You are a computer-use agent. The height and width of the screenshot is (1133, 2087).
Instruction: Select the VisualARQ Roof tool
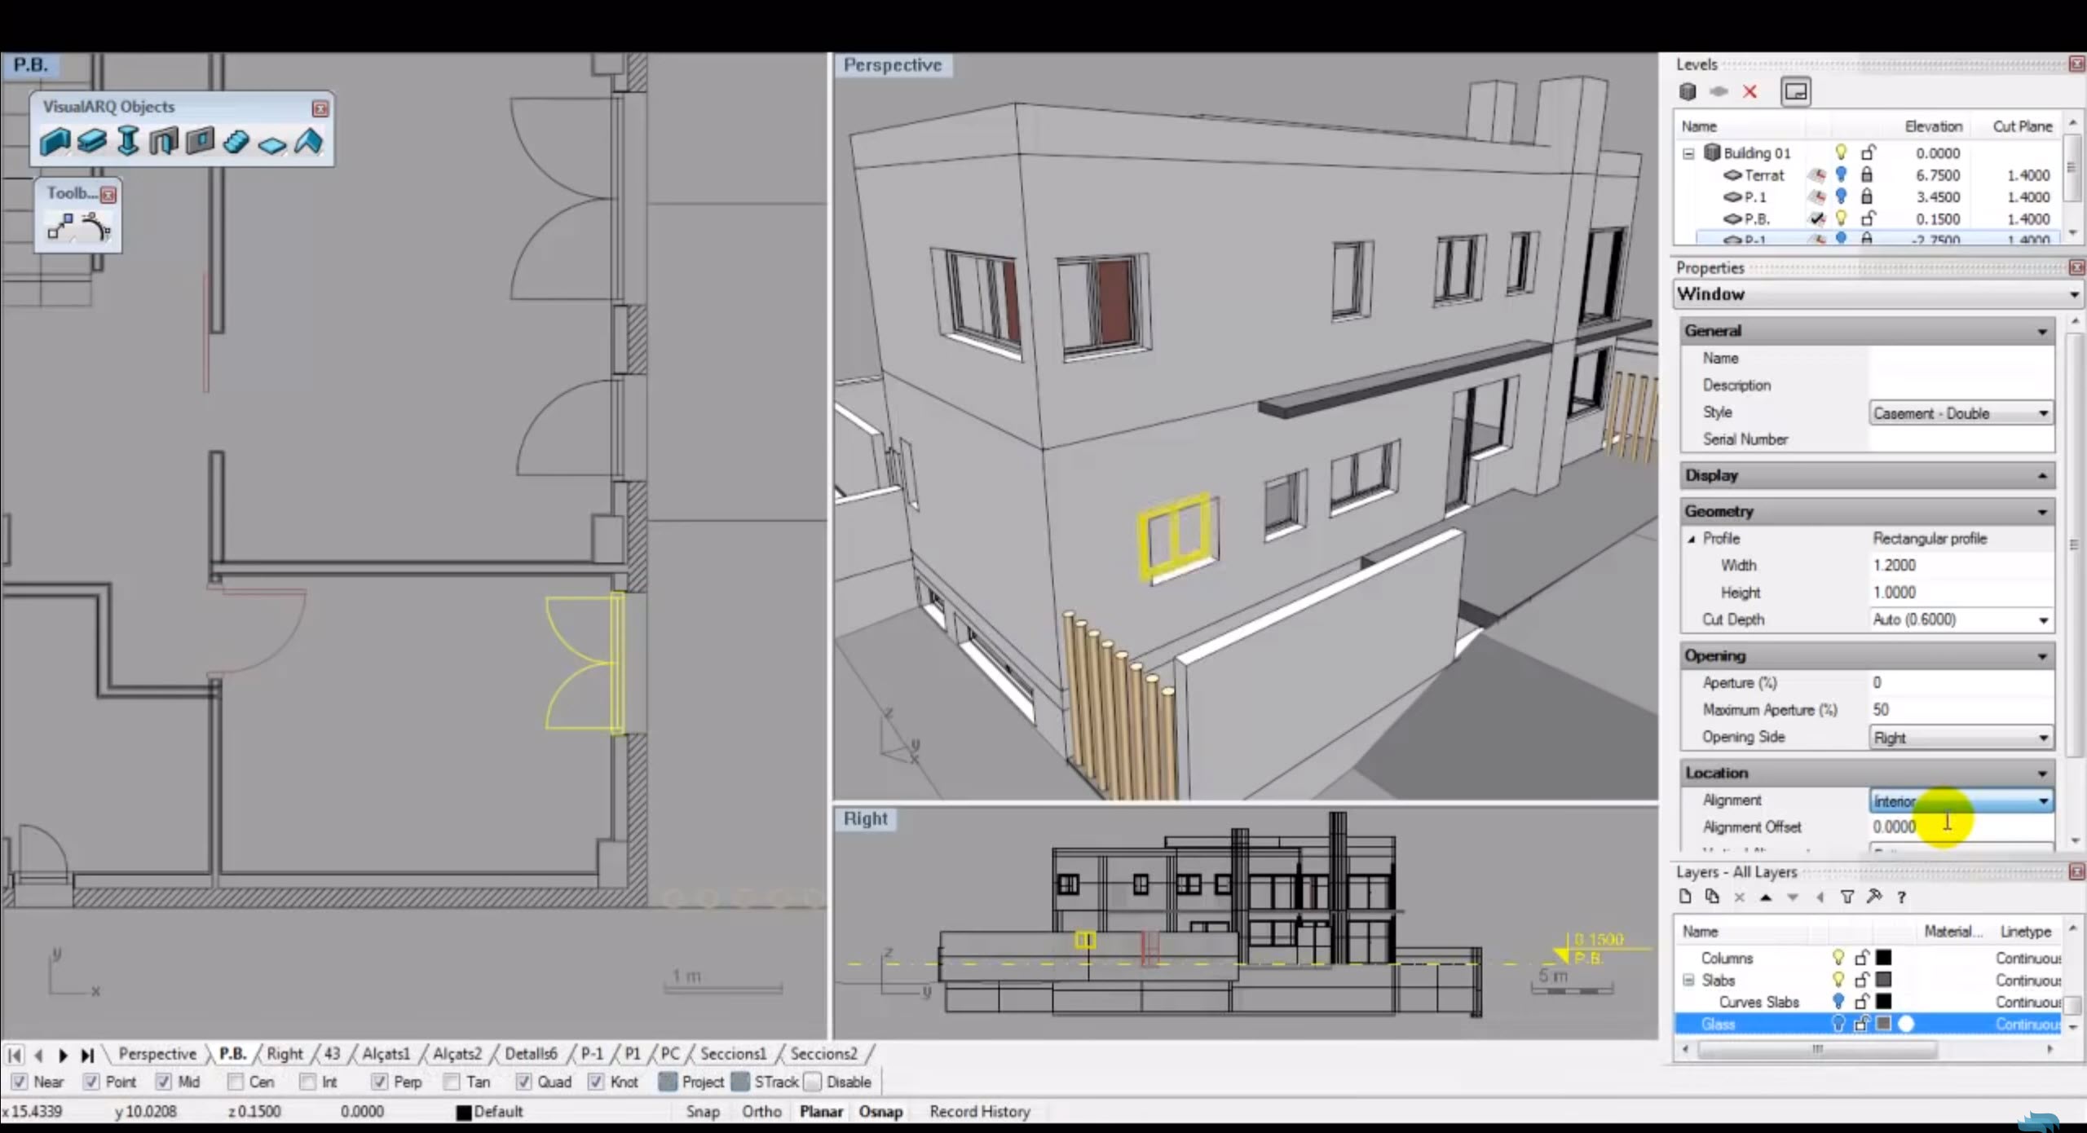308,142
